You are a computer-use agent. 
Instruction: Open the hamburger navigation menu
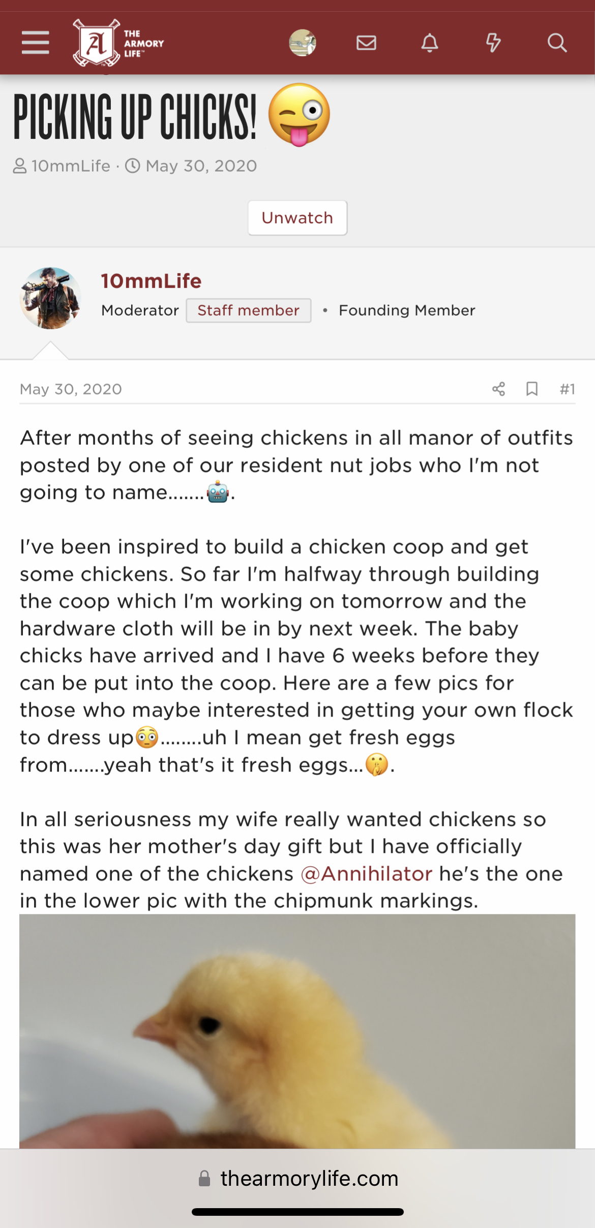(36, 42)
